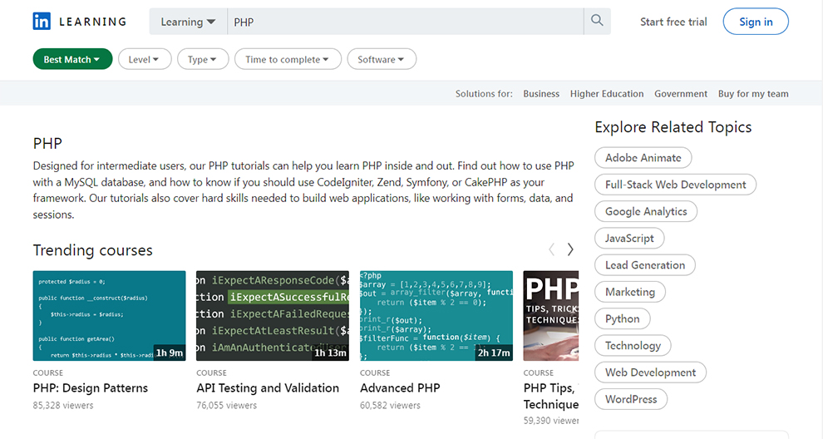Select the Adobe Animate topic
823x439 pixels.
(x=643, y=157)
